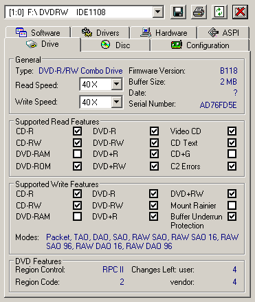Expand the Read Speed dropdown
255x302 pixels.
pos(117,84)
